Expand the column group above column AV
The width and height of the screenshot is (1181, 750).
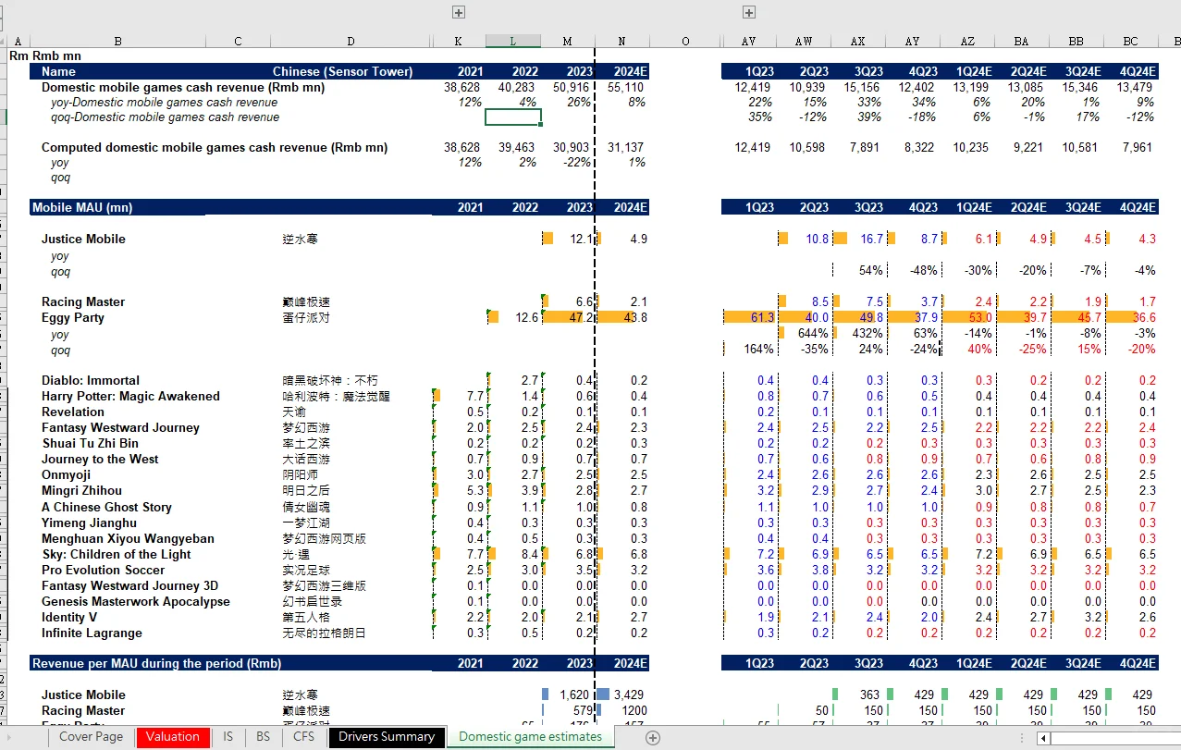[x=749, y=12]
